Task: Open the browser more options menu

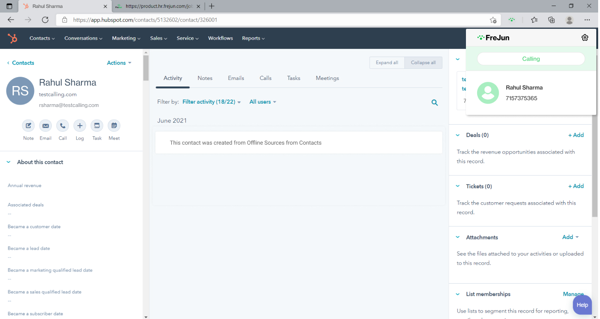Action: point(587,20)
